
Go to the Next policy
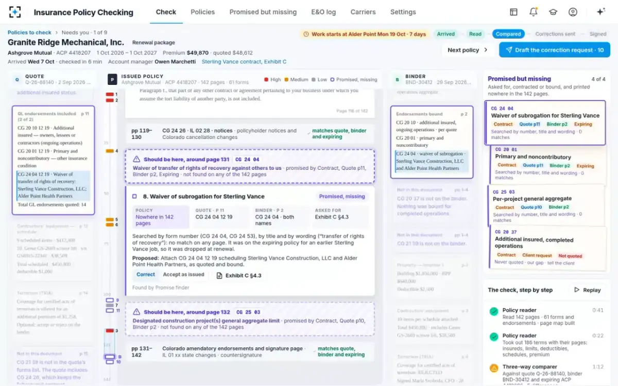click(x=468, y=50)
